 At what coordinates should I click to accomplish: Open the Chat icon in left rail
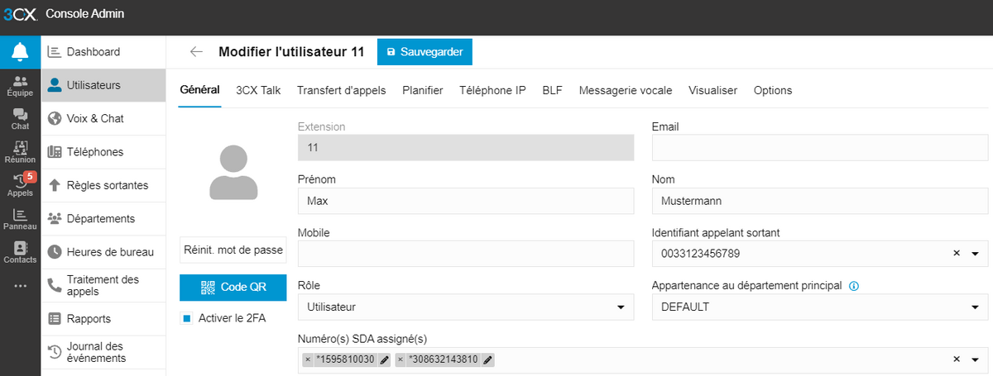click(x=20, y=119)
